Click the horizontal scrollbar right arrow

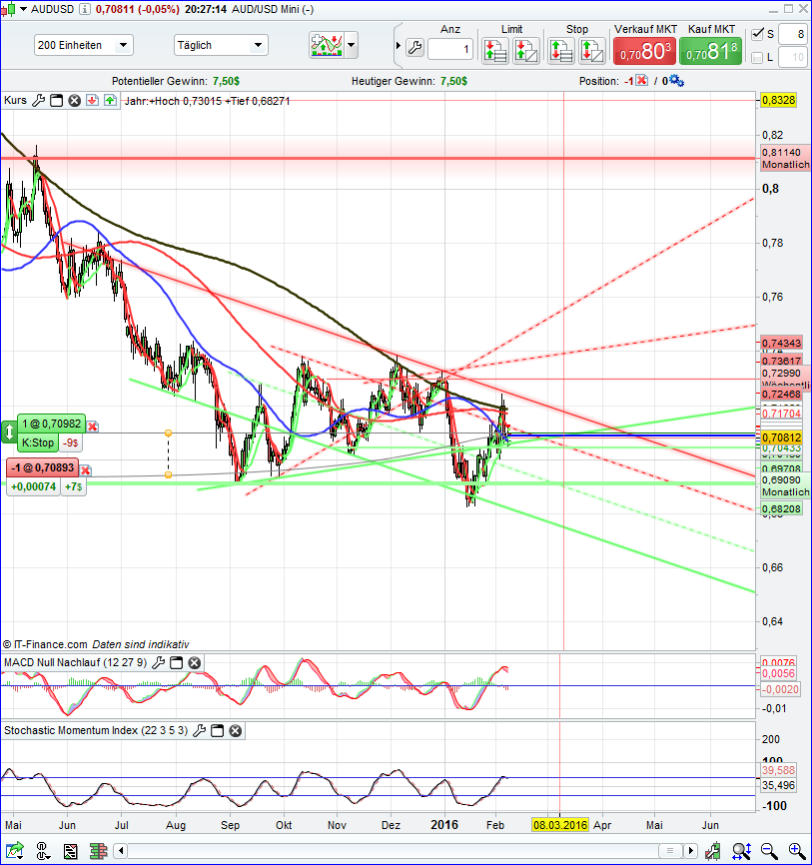click(x=690, y=851)
